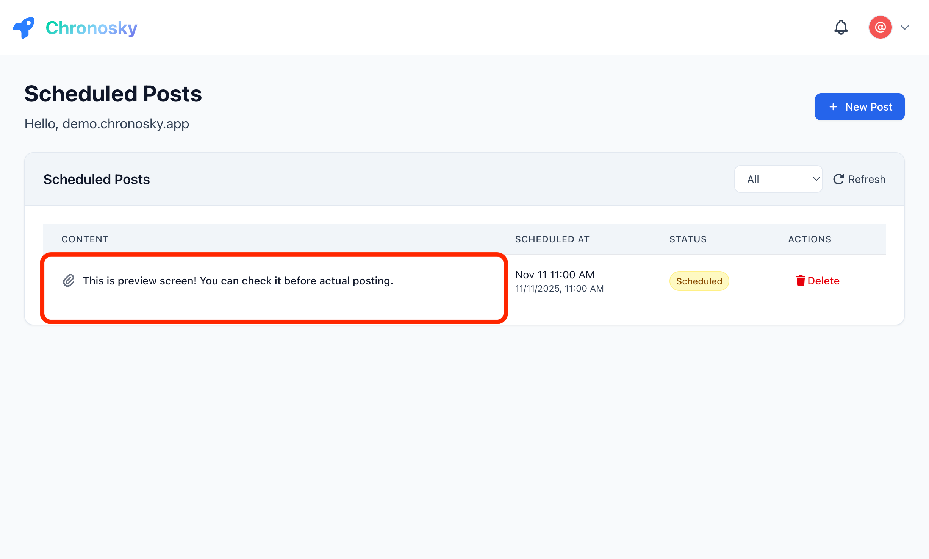Click the 'Nov 11 11:00 AM' scheduled time
929x559 pixels.
555,275
